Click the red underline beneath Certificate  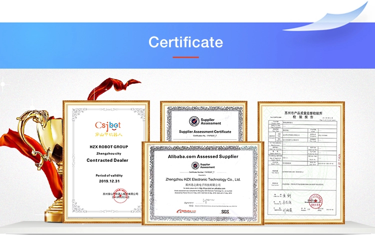(x=185, y=57)
